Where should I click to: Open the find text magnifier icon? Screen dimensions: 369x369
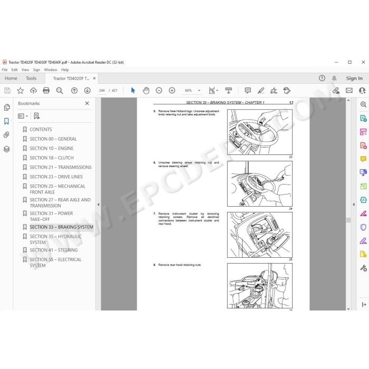pos(60,91)
